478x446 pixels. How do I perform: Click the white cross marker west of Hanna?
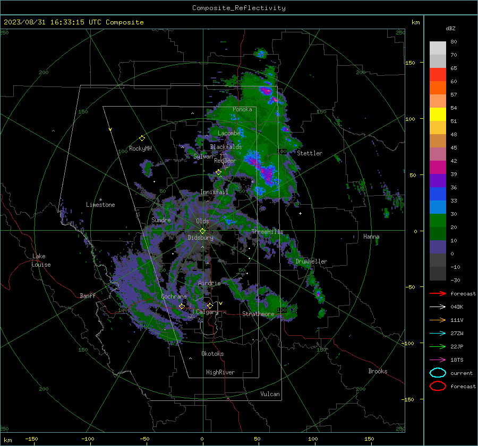point(300,213)
